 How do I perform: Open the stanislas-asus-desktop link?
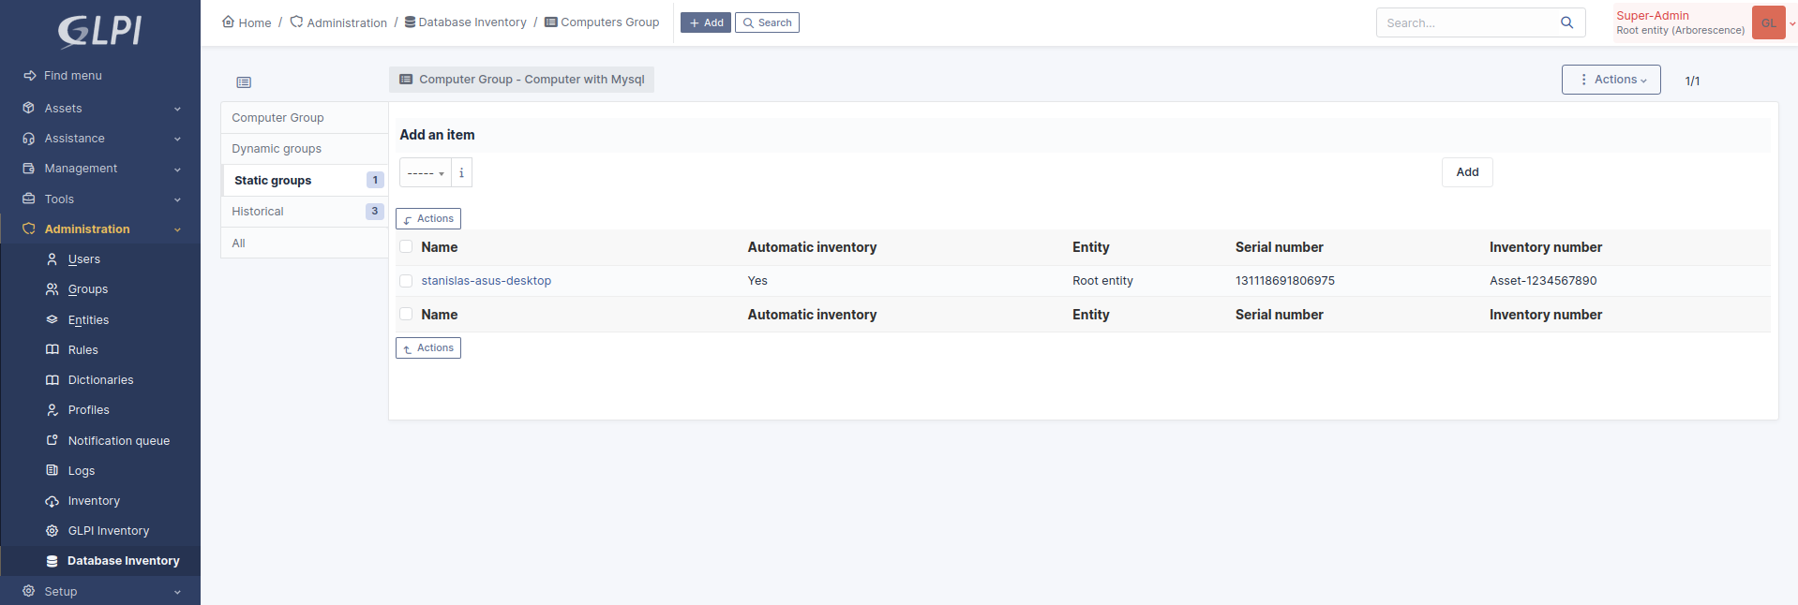(486, 281)
